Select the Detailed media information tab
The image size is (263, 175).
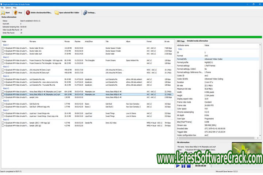point(197,41)
